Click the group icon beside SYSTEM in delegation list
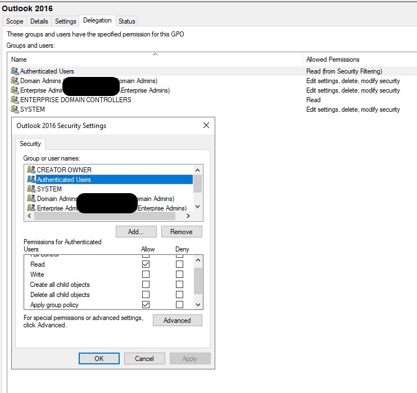 (x=15, y=109)
